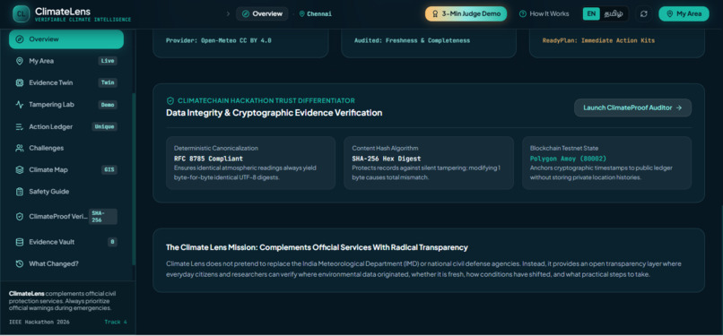Viewport: 723px width, 336px height.
Task: Click the Demo badge next to Tampering Lab
Action: [x=108, y=105]
